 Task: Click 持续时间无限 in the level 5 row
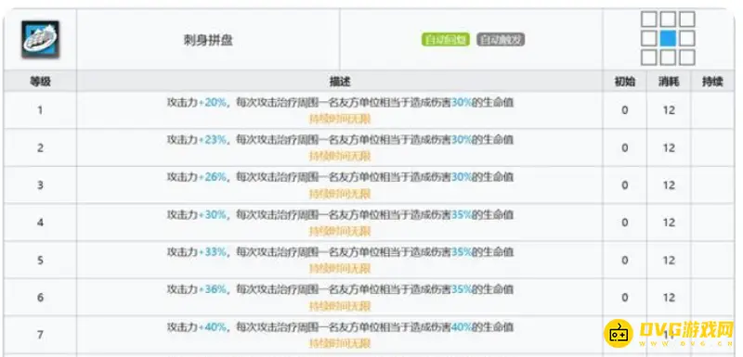pos(340,269)
